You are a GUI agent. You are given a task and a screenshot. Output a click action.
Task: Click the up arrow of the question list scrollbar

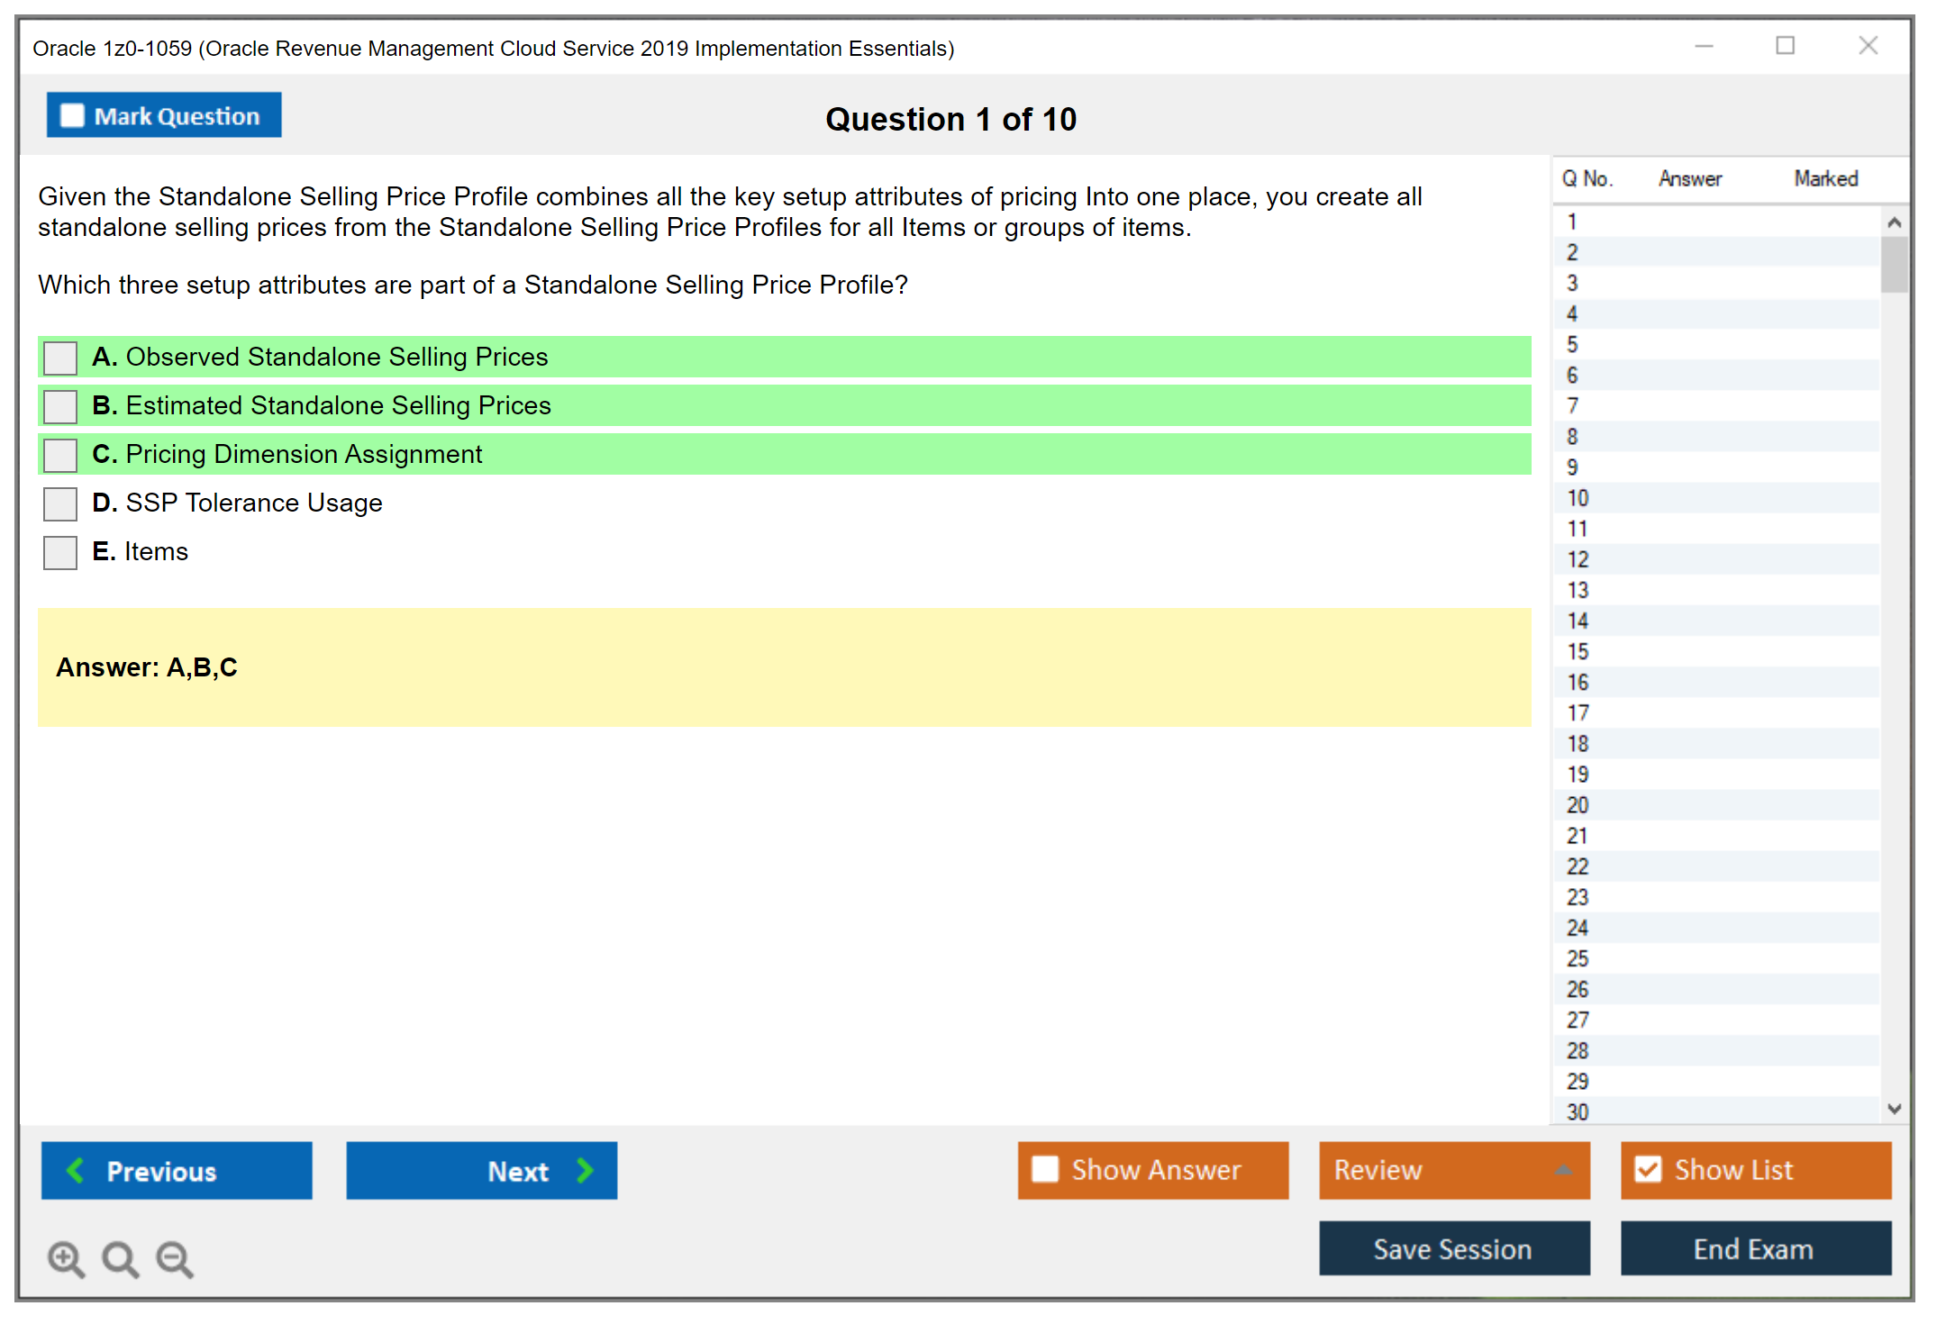tap(1896, 221)
